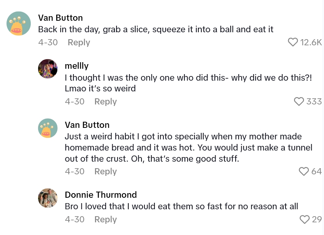Click the comment text about squeezing a slice

click(x=156, y=30)
